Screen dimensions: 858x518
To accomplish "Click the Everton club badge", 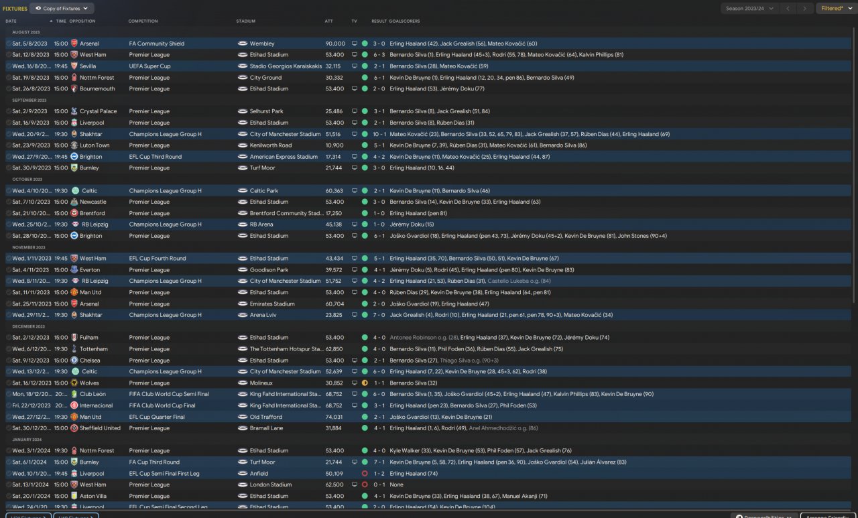I will 74,270.
